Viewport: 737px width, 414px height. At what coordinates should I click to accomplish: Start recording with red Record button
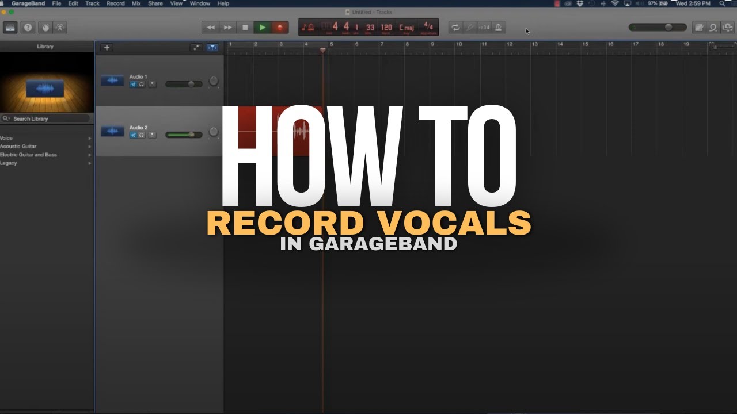(280, 27)
